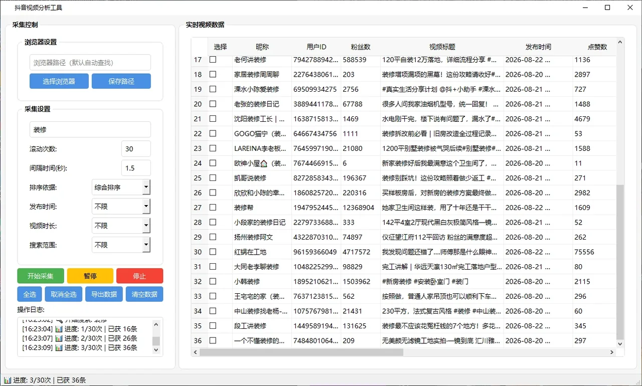This screenshot has height=386, width=642.
Task: Click the 视频标题 column header
Action: [x=442, y=47]
